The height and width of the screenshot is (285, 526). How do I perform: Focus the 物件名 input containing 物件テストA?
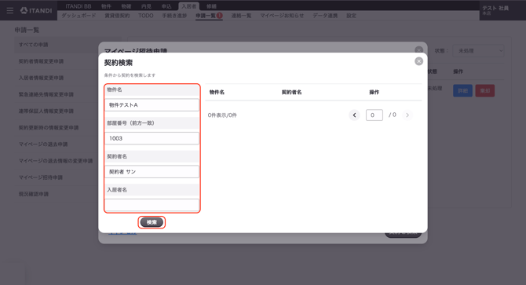tap(152, 105)
